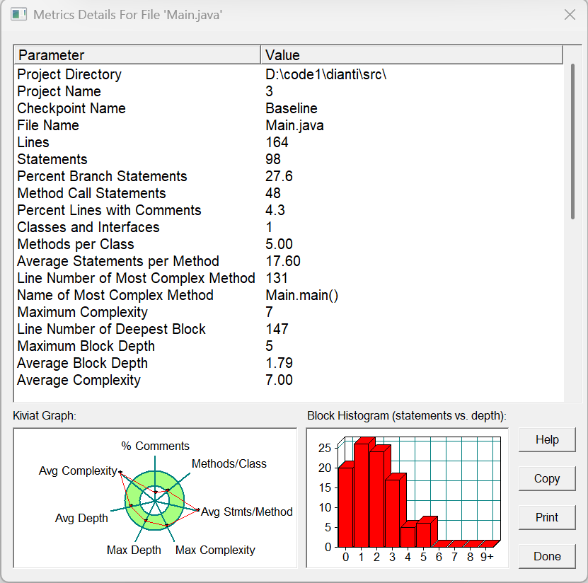Select Name of Most Complex Method row
Screen dimensions: 588x583
[289, 296]
